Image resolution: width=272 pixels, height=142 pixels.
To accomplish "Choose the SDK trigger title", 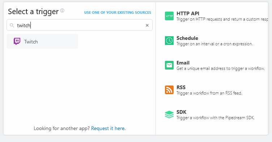I will tap(181, 112).
